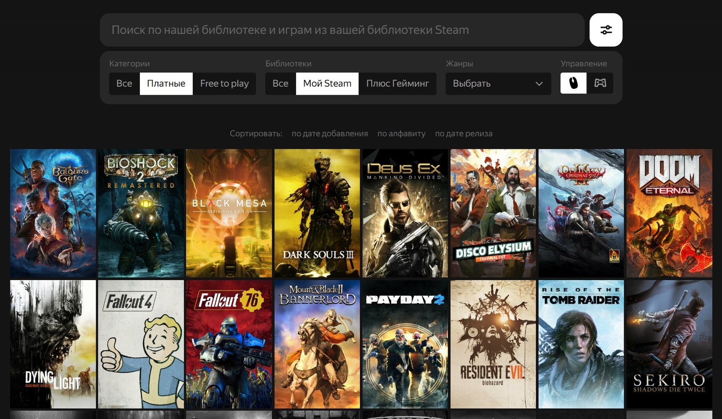The height and width of the screenshot is (419, 722).
Task: Sort games 'по алфавиту'
Action: coord(401,134)
